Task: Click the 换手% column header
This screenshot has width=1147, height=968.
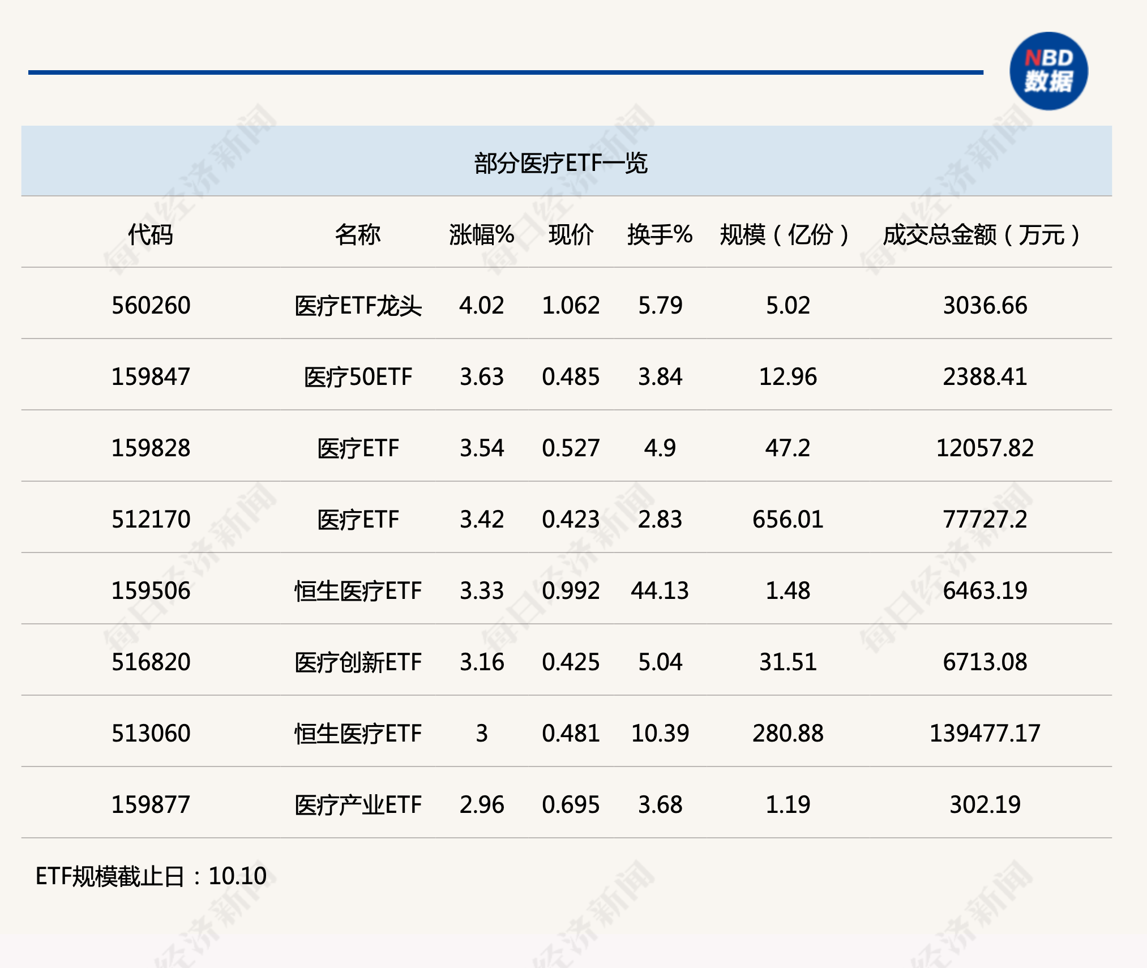Action: (x=660, y=234)
